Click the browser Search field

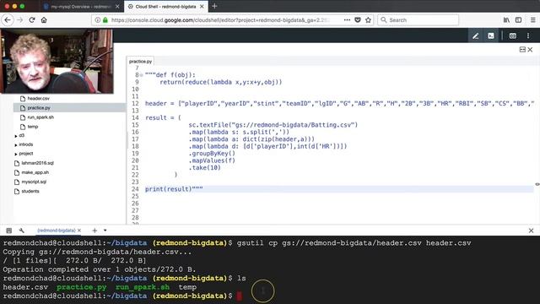pos(418,20)
